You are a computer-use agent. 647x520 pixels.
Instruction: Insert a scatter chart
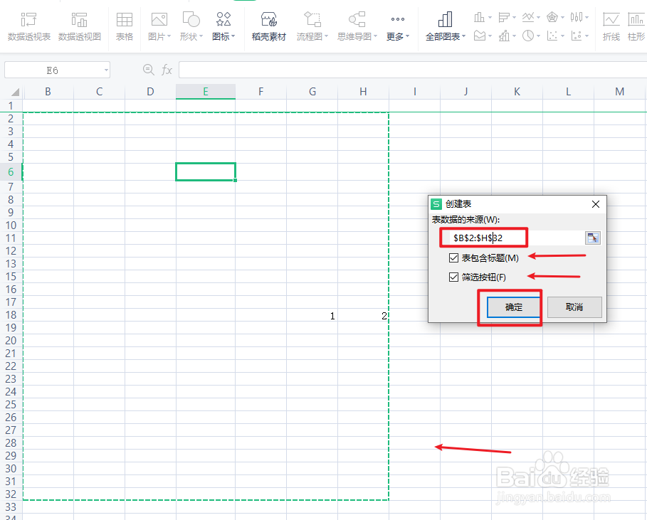pyautogui.click(x=552, y=36)
